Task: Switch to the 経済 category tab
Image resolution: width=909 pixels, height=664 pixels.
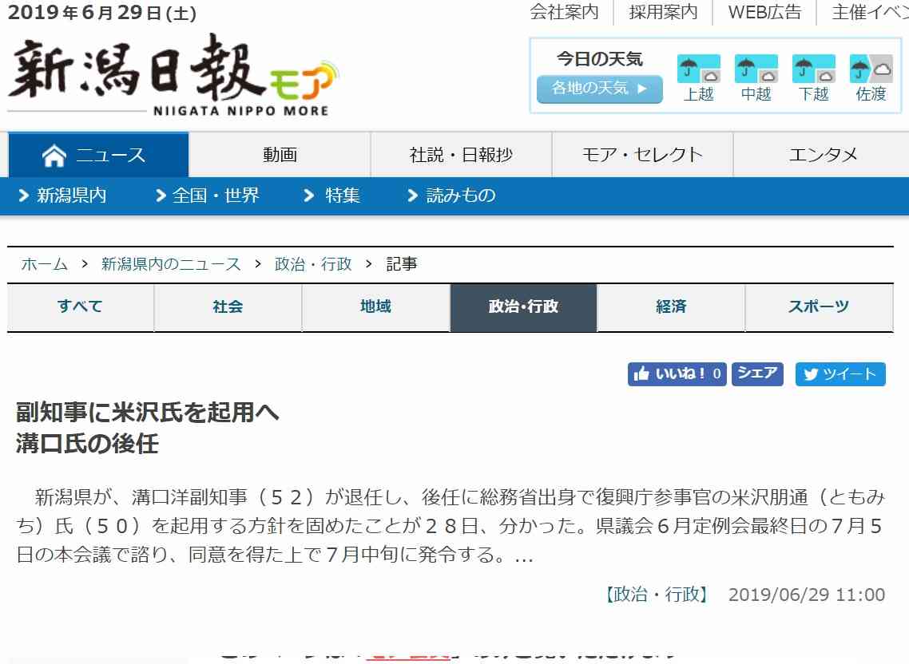Action: pyautogui.click(x=671, y=306)
